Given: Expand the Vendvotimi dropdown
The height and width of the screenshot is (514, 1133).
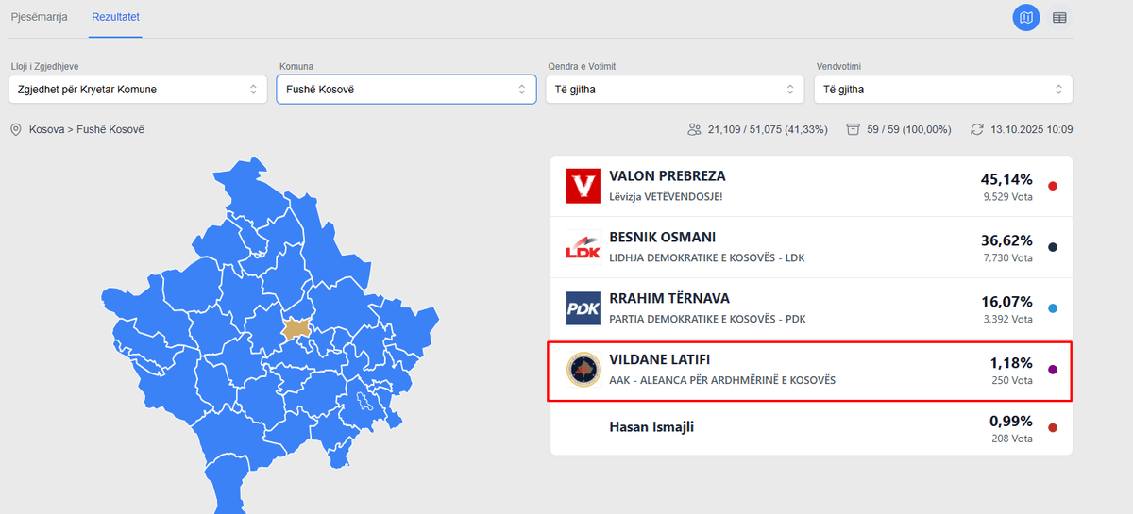Looking at the screenshot, I should 942,90.
